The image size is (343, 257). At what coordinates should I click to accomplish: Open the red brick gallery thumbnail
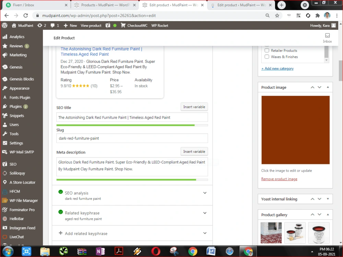271,233
